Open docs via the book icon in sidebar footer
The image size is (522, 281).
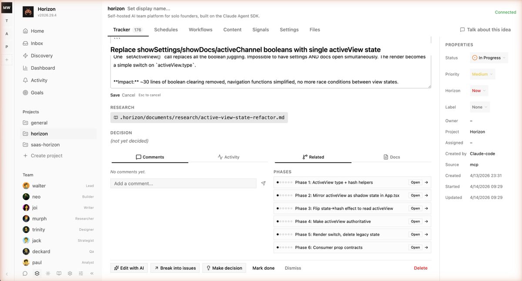point(59,274)
